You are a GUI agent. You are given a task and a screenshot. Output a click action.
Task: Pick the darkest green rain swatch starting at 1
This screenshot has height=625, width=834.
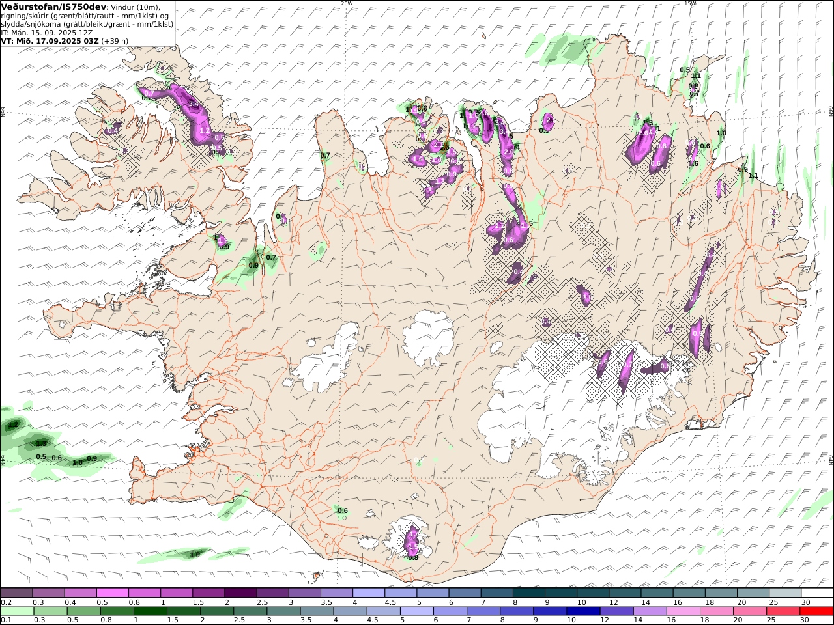point(150,611)
